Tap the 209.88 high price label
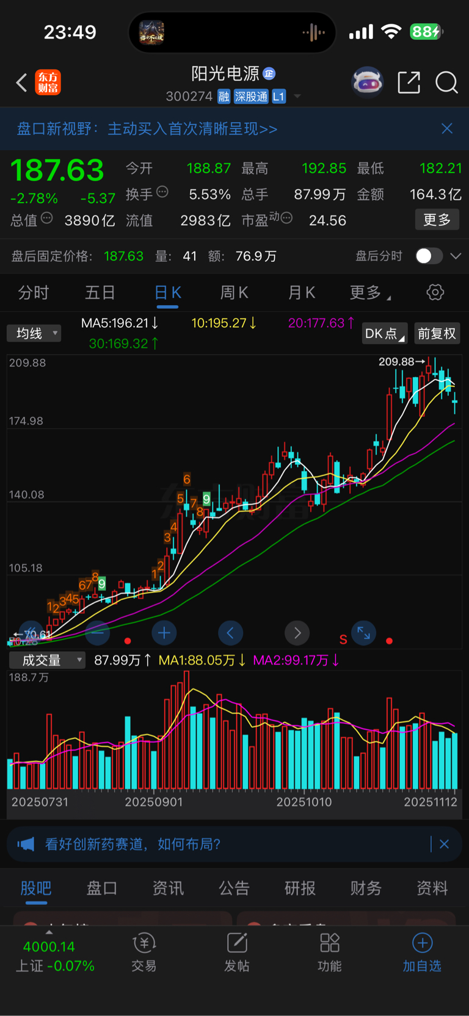Screen dimensions: 469x1016 [396, 362]
